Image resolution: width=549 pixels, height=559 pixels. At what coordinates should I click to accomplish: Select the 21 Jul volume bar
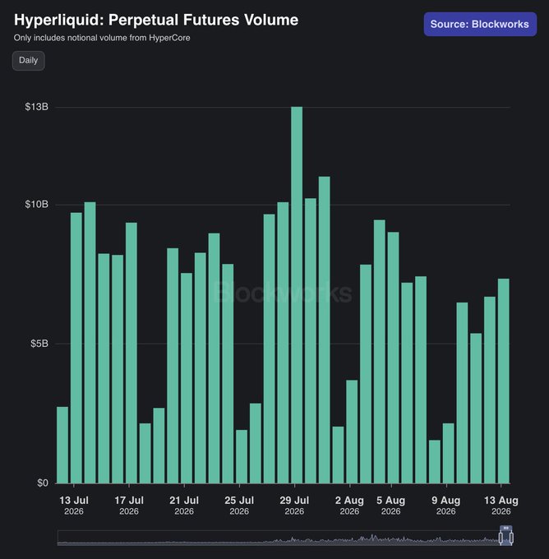187,378
